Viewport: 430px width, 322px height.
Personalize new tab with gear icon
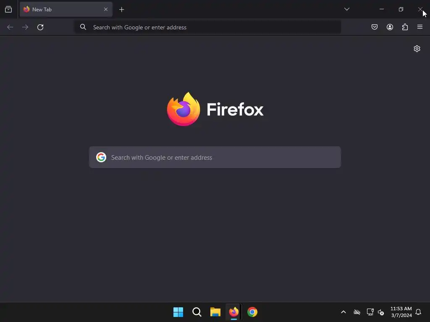point(417,49)
